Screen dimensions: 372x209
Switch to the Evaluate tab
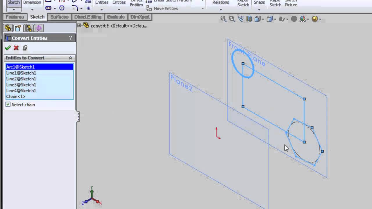click(116, 17)
